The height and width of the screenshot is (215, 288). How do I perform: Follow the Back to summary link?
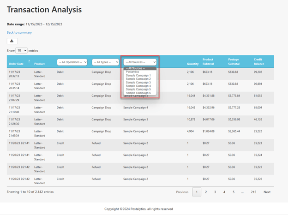(19, 32)
